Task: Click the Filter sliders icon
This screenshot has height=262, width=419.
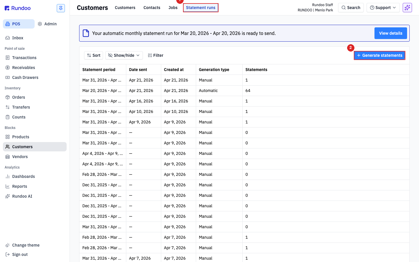Action: [150, 55]
